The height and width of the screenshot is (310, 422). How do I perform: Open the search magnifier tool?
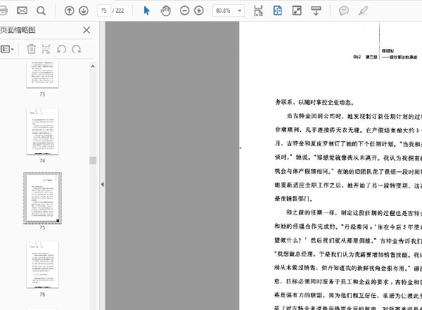[41, 11]
